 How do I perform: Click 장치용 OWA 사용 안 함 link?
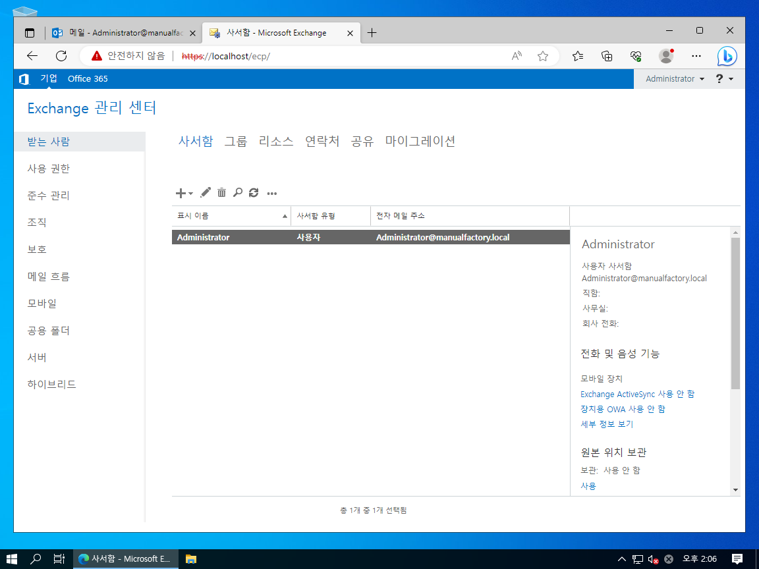tap(623, 409)
